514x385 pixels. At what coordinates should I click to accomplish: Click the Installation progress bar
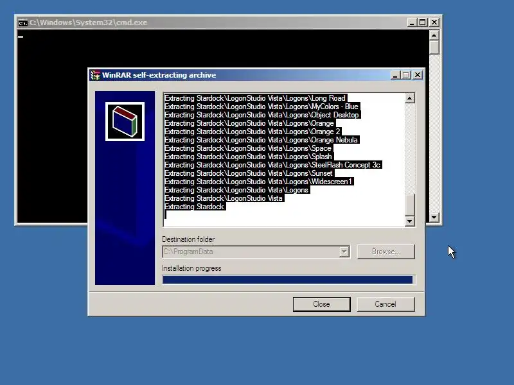[287, 280]
